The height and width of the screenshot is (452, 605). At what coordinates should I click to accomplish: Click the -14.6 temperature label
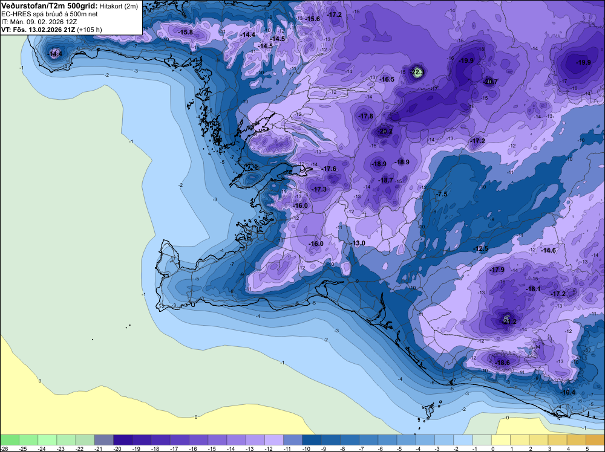(548, 250)
